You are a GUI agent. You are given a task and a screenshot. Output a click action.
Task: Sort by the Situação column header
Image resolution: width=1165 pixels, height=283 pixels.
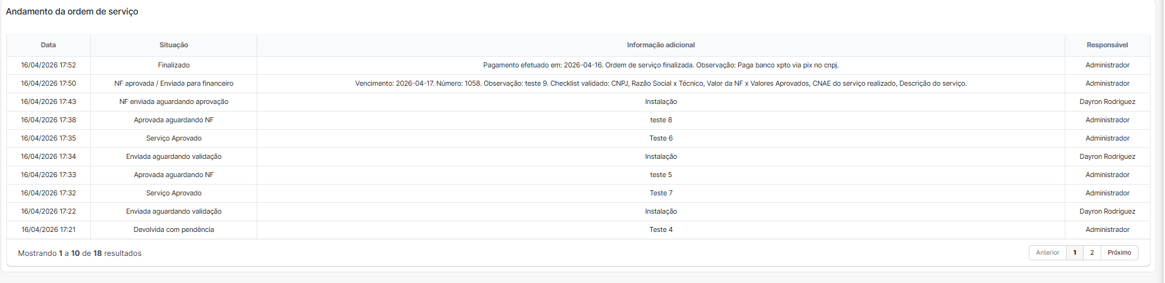(x=174, y=45)
